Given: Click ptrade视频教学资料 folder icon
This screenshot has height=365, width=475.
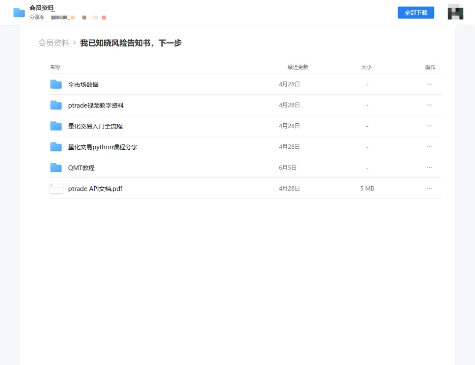Looking at the screenshot, I should [x=56, y=105].
